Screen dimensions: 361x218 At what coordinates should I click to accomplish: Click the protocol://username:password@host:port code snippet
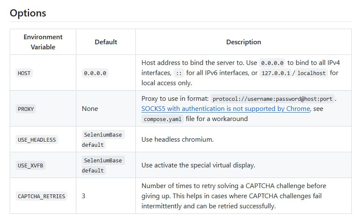tap(272, 99)
